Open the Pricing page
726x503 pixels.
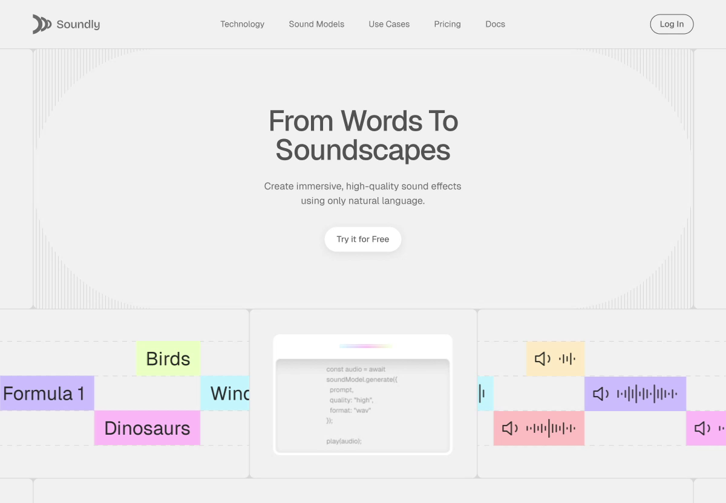pyautogui.click(x=447, y=24)
